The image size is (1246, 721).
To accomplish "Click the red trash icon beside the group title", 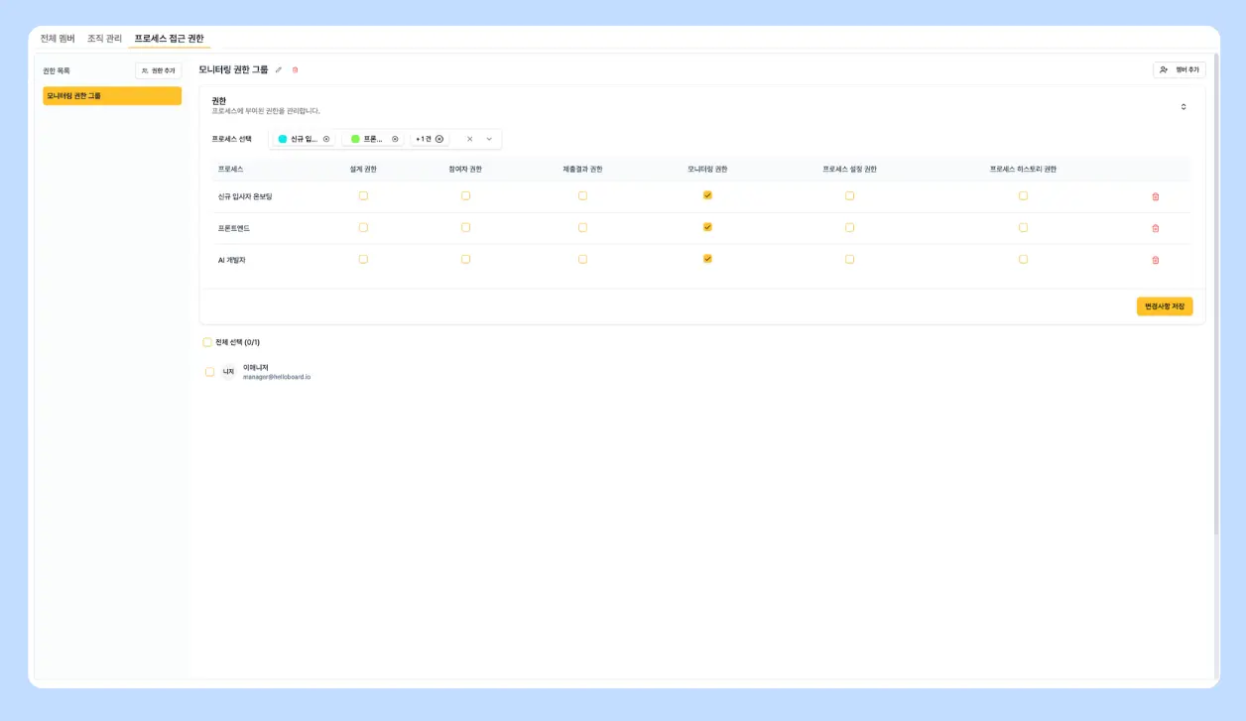I will [295, 70].
